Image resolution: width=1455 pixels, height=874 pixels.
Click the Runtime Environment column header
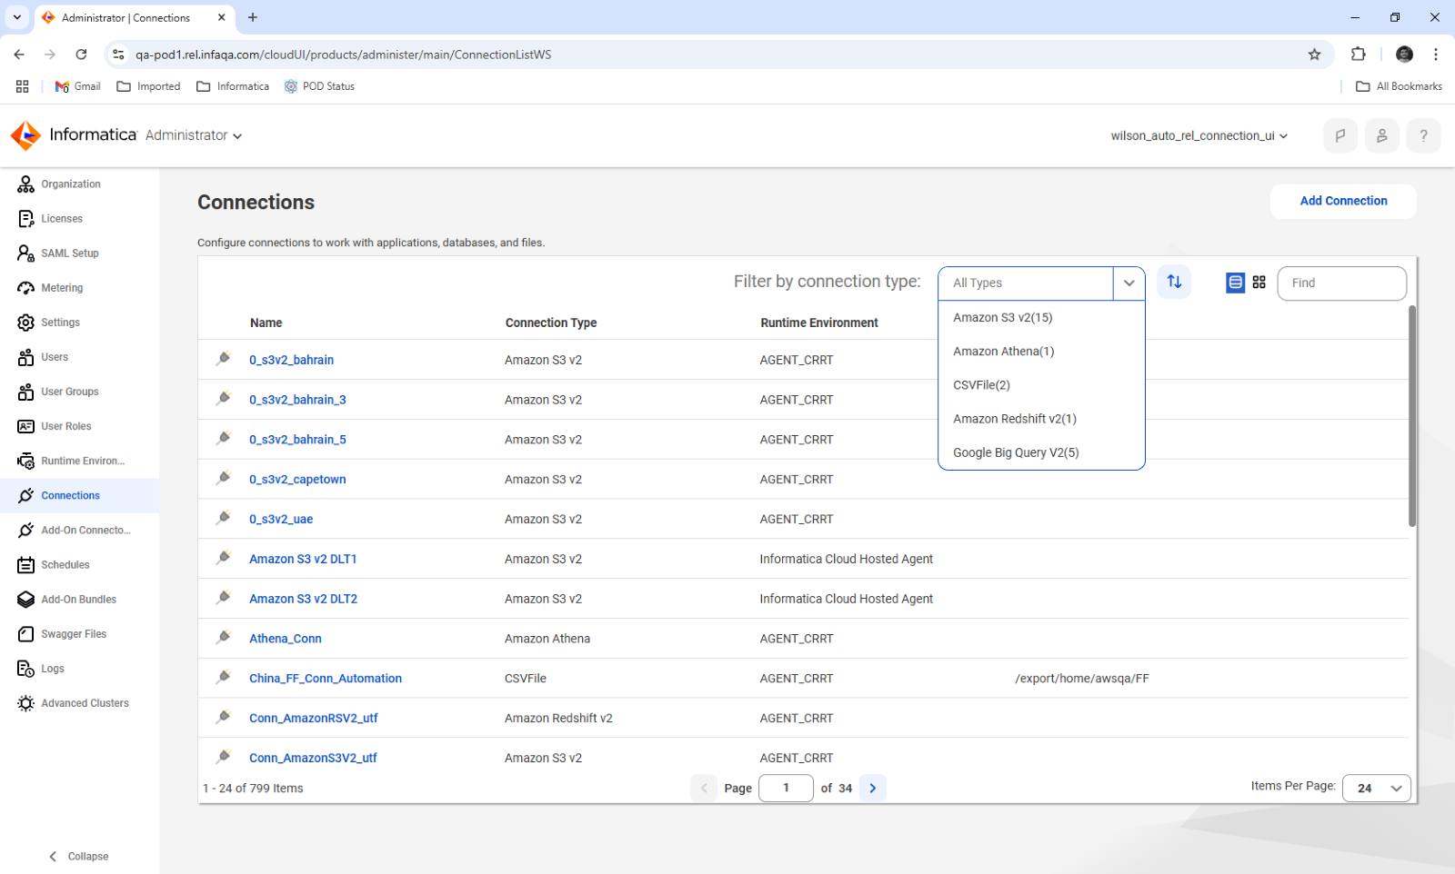click(819, 323)
